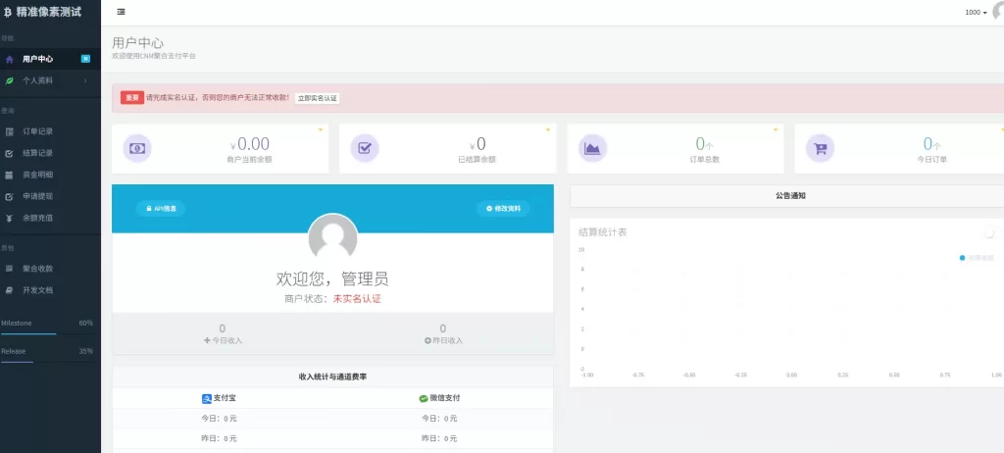Click the checkmark icon on 已结算余额 card
Screen dimensions: 1004x453
(365, 148)
